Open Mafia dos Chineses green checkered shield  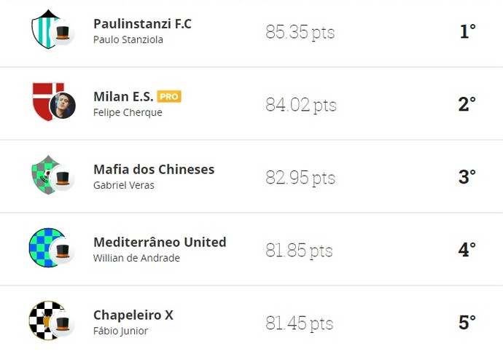pyautogui.click(x=44, y=175)
